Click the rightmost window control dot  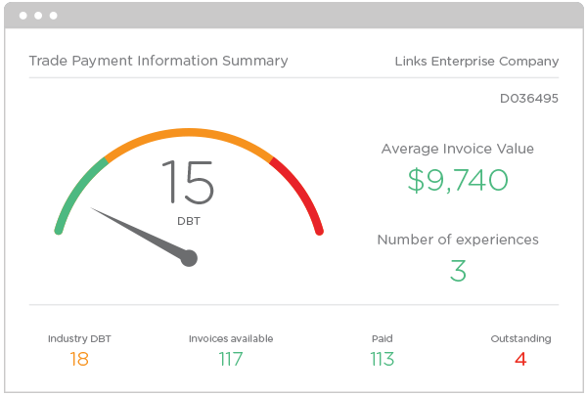pos(53,16)
